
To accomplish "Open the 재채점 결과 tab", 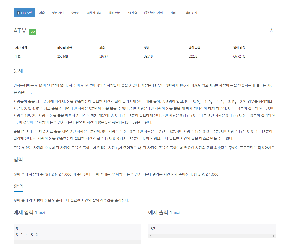I will click(94, 13).
